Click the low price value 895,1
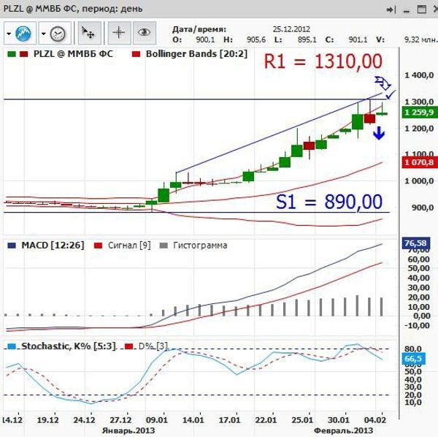The width and height of the screenshot is (438, 437). click(x=307, y=39)
